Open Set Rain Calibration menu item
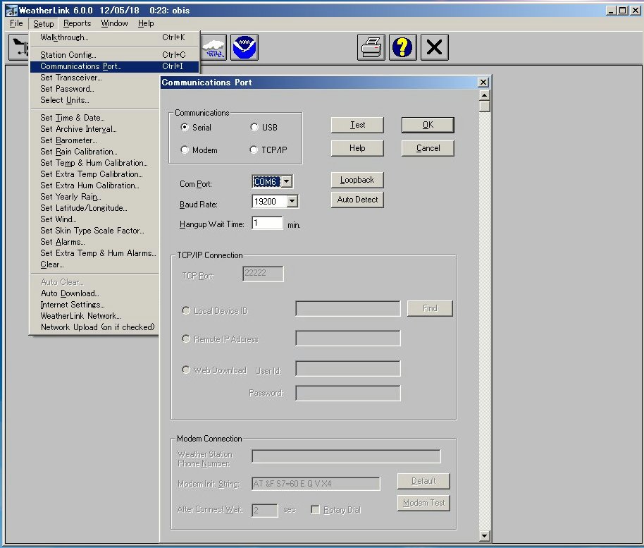644x548 pixels. [x=95, y=152]
